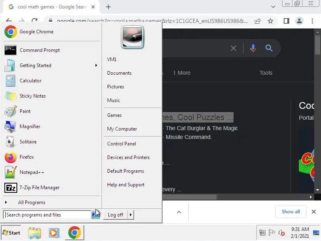
Task: Click Show all in the downloads bar
Action: [291, 212]
